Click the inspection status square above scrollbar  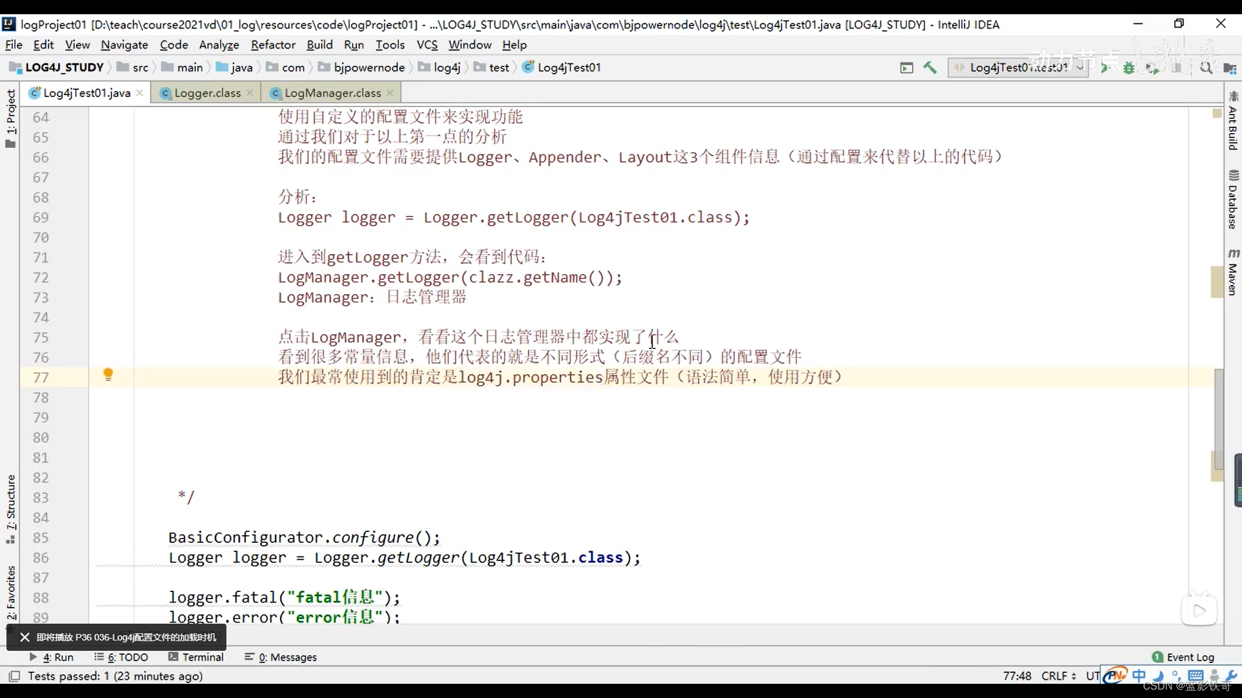click(x=1217, y=113)
